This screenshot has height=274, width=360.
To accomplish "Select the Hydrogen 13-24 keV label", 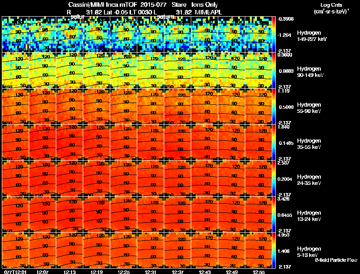I will tap(309, 216).
